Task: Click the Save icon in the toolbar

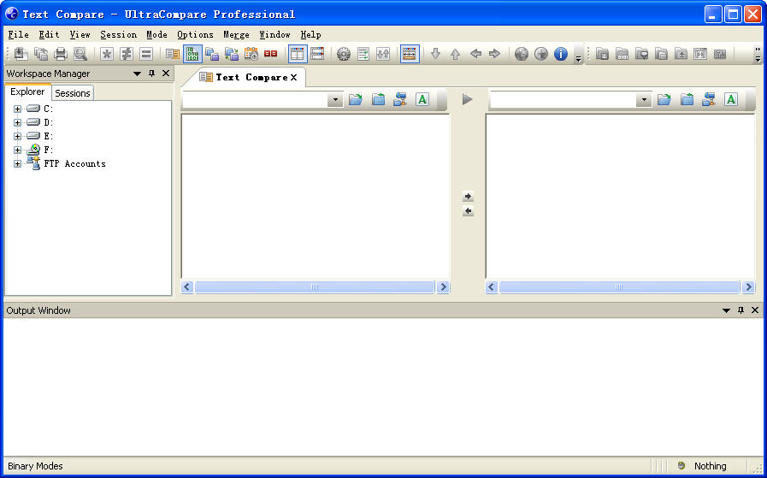Action: click(21, 54)
